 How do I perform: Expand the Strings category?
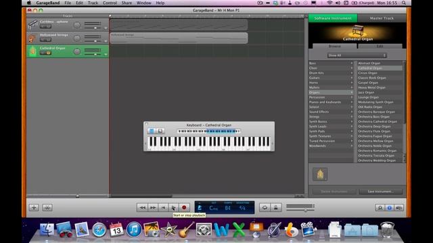331,117
